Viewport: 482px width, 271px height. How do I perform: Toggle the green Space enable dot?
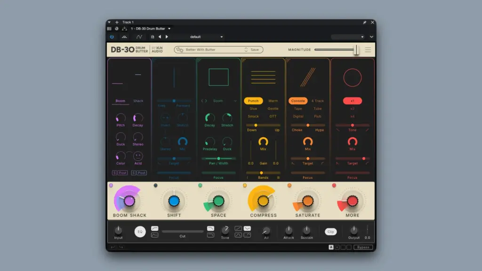[200, 185]
